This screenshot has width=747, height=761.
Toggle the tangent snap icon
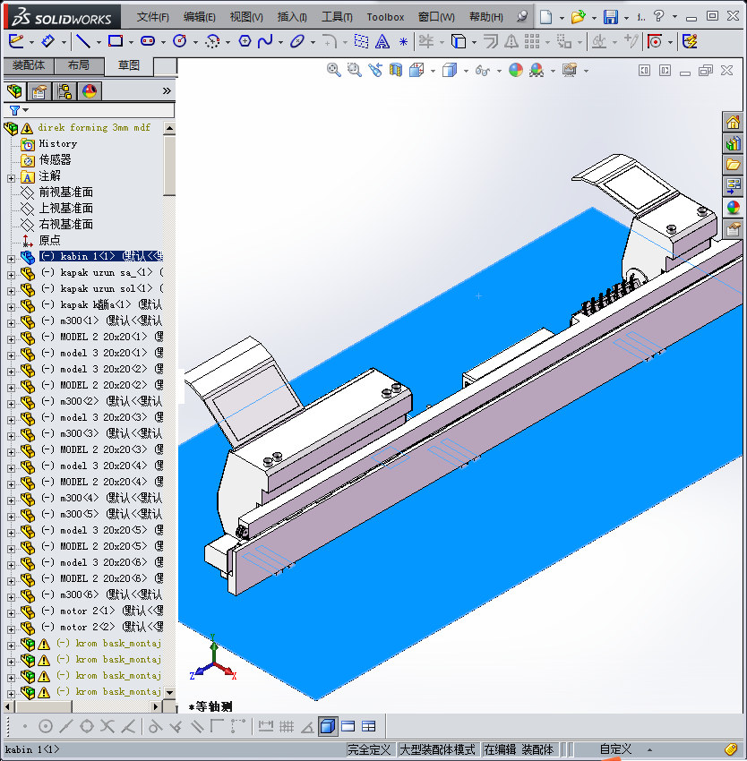click(155, 727)
